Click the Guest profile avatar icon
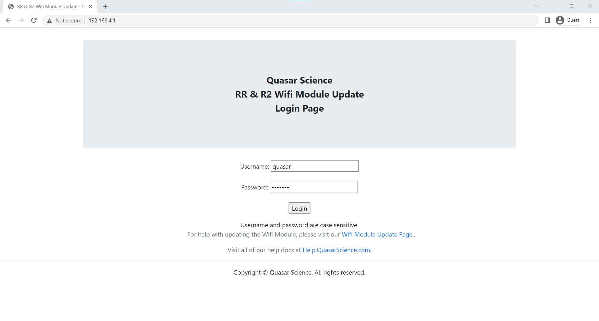 point(560,20)
